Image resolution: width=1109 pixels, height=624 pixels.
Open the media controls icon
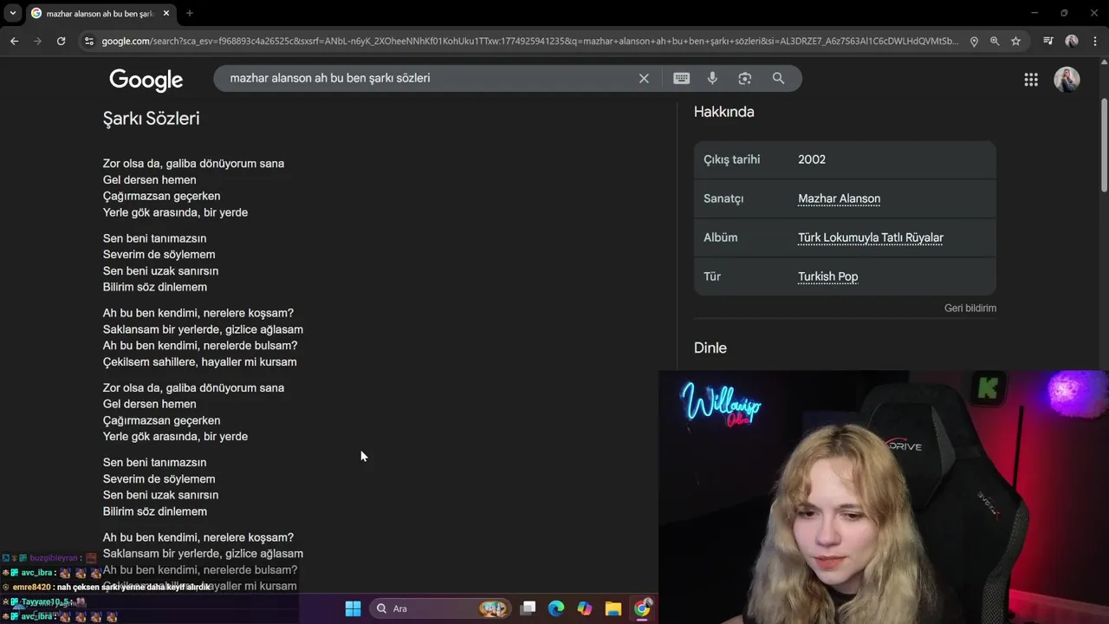1048,41
